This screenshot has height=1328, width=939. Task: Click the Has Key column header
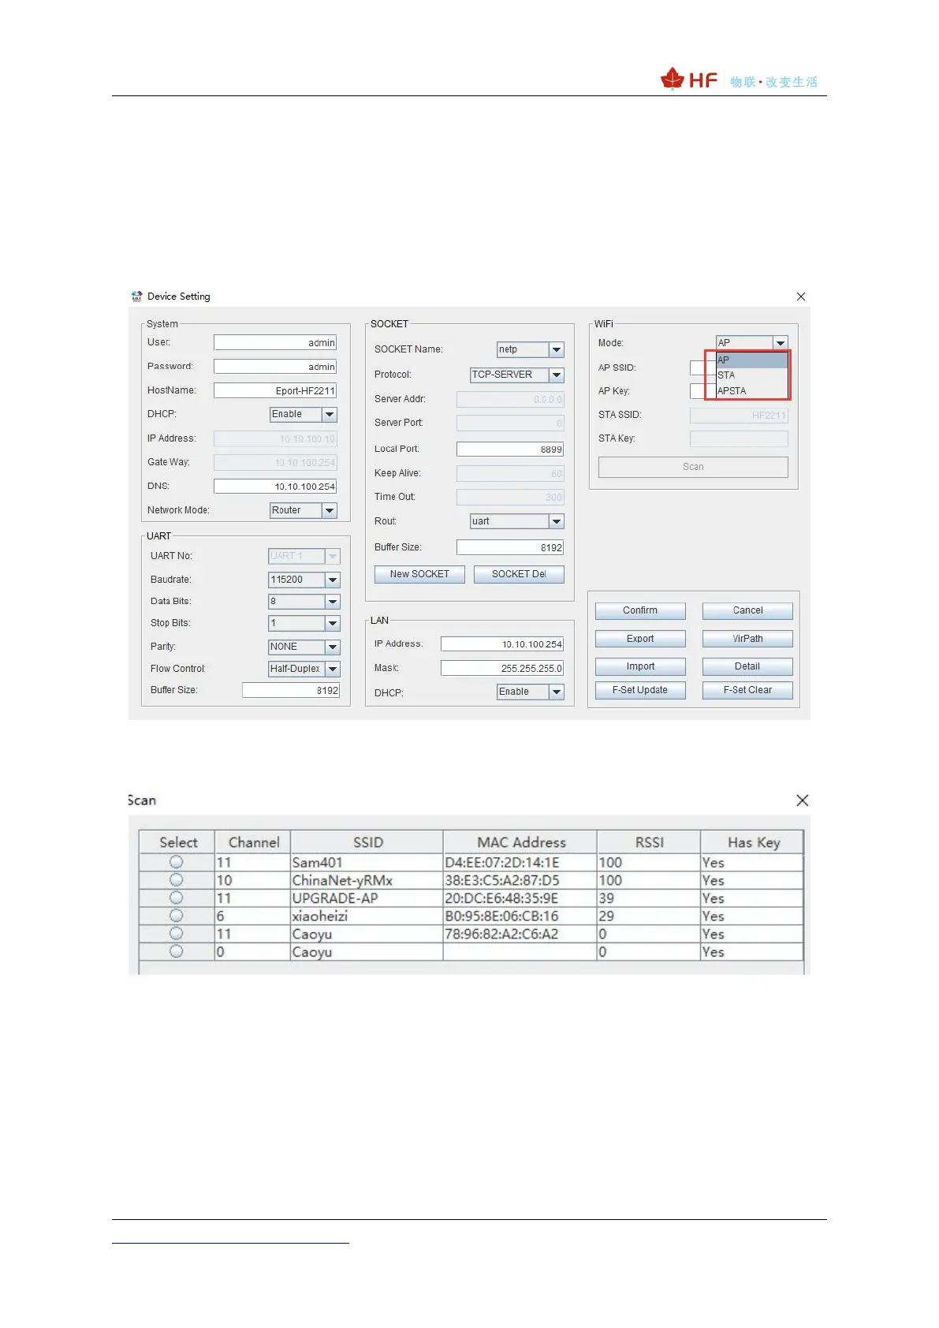753,842
